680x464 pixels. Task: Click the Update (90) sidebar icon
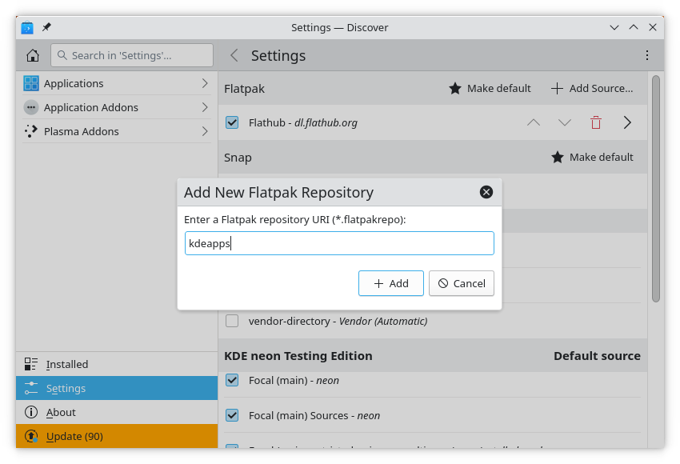(x=30, y=436)
